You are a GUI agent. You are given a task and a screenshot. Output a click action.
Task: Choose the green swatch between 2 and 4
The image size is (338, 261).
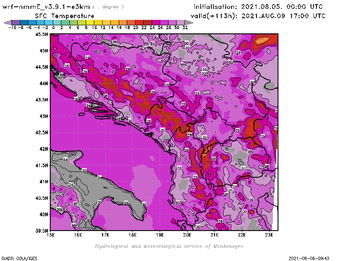65,22
